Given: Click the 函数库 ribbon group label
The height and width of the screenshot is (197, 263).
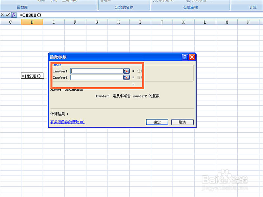Looking at the screenshot, I should [x=22, y=7].
